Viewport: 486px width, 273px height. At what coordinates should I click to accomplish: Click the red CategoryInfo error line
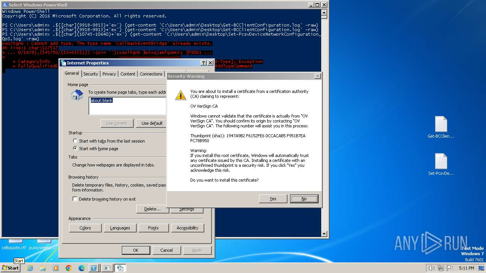pos(31,61)
